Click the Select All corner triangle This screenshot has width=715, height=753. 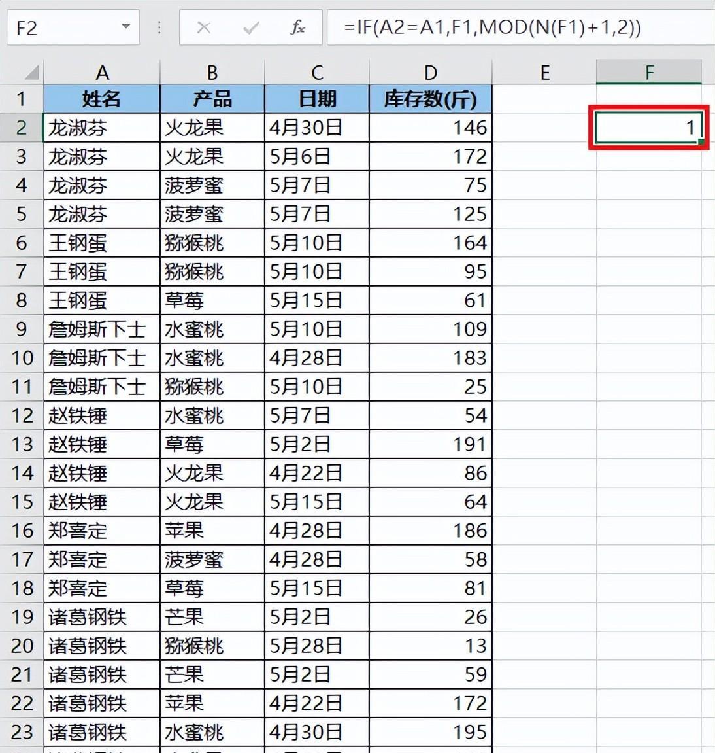31,73
